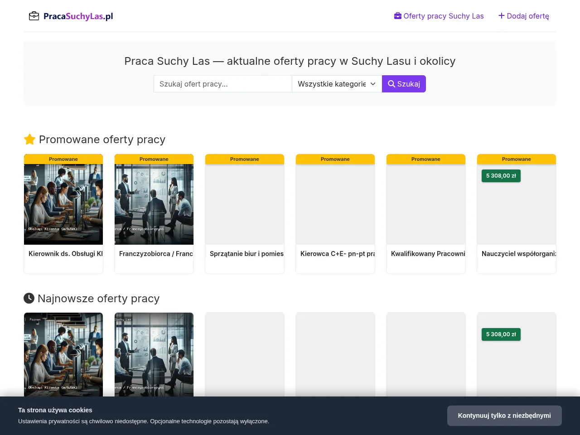Select the Franczyzobiorca / Franc job title

156,254
